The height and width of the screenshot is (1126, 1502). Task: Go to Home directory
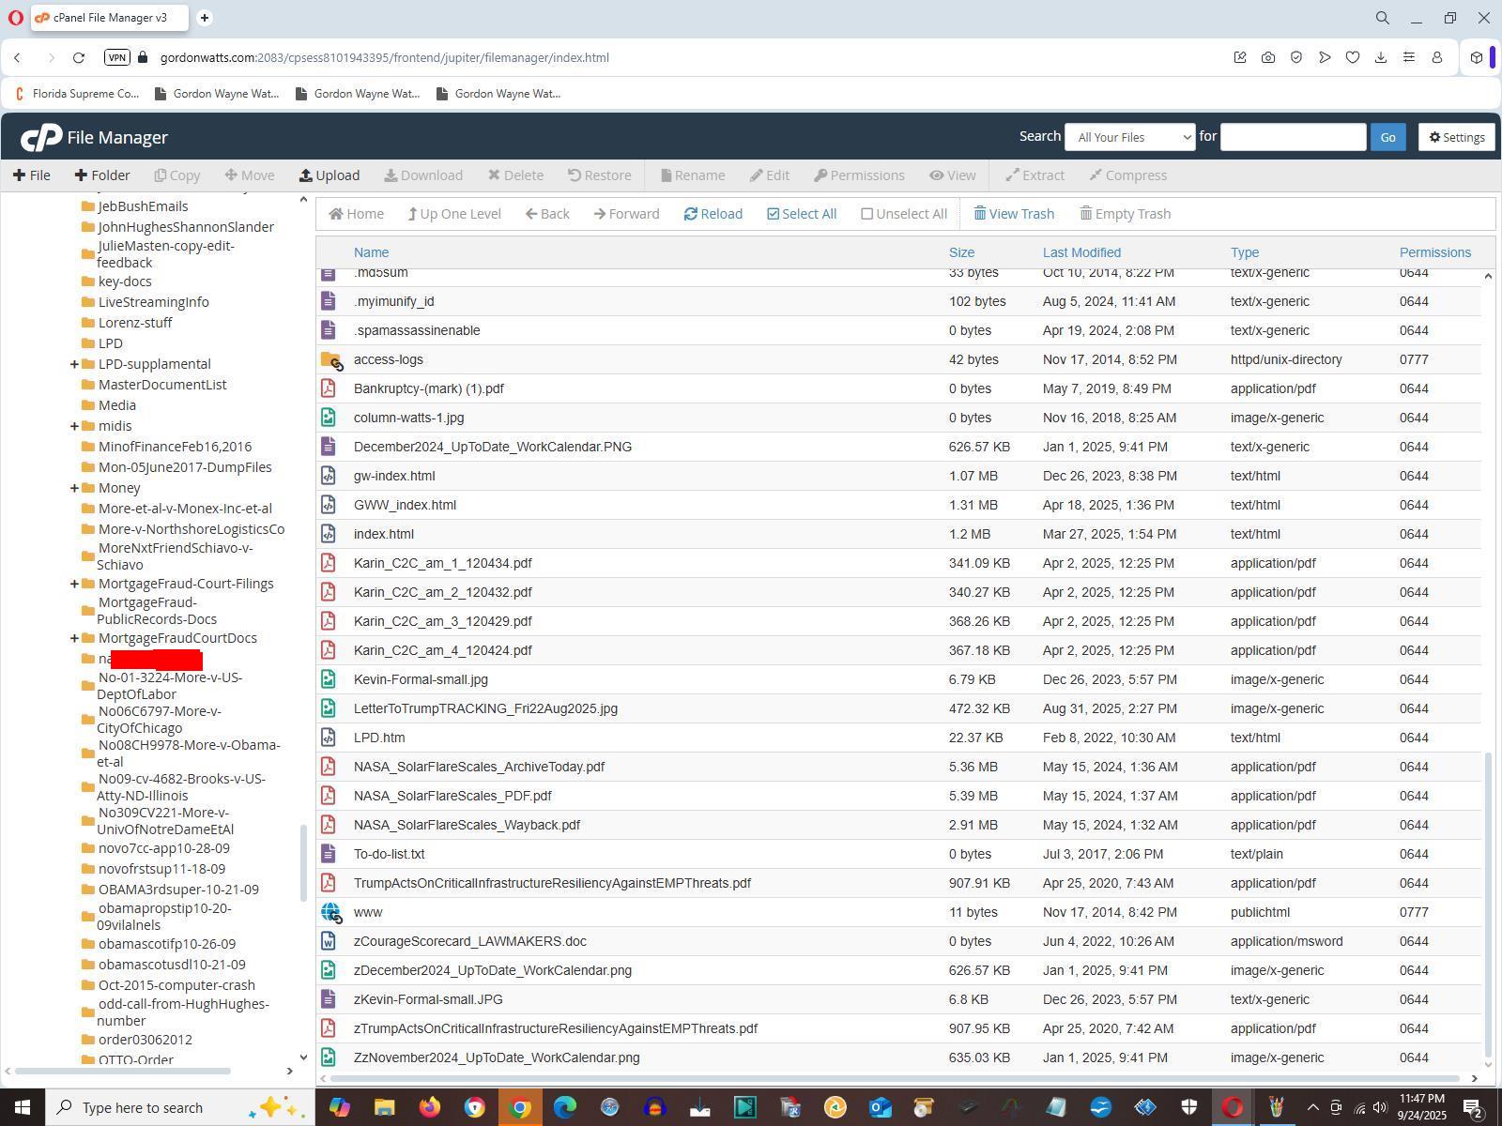(356, 214)
